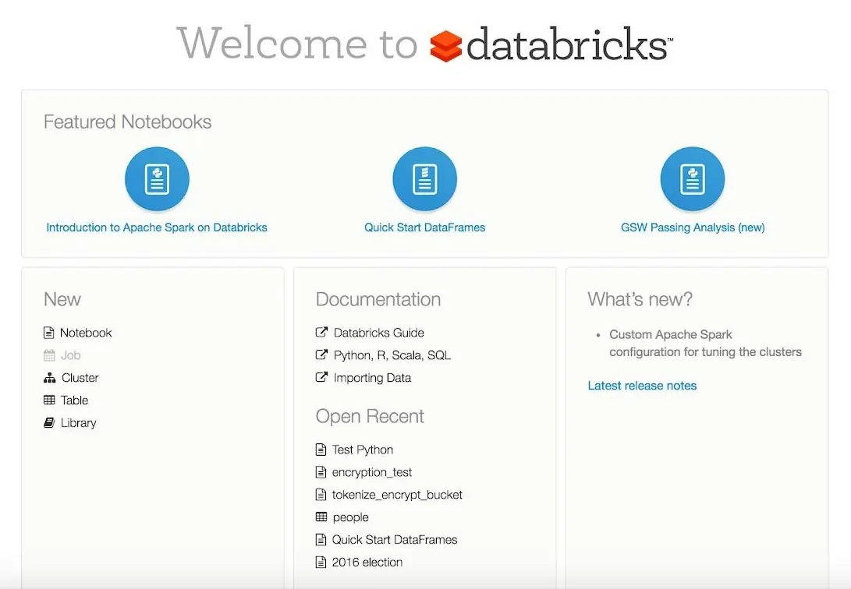This screenshot has width=851, height=589.
Task: Click the table icon next to people
Action: point(321,517)
